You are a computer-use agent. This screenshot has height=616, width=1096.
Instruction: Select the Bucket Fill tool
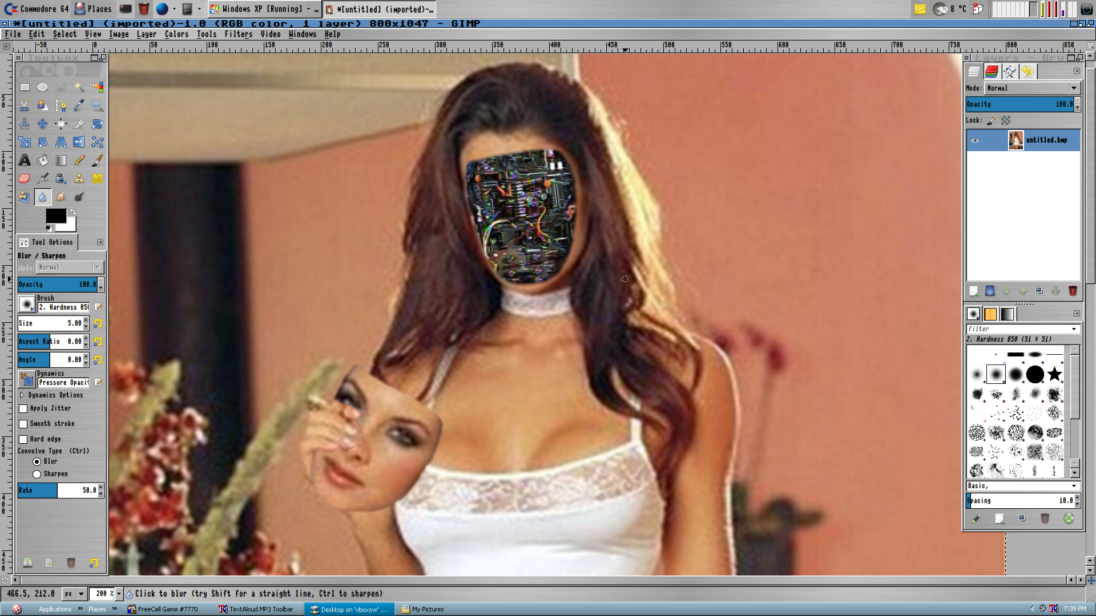click(43, 160)
